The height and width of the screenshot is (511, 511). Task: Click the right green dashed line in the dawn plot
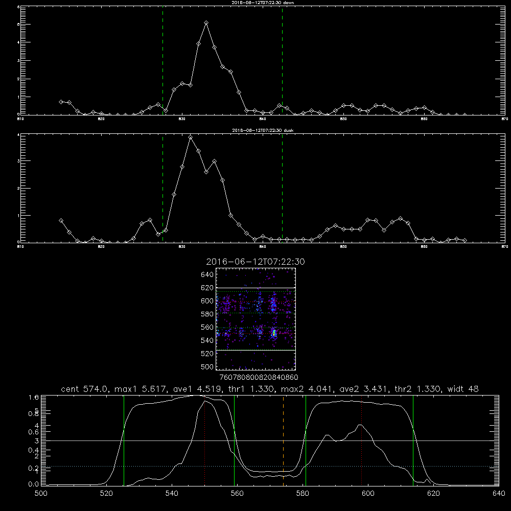(x=282, y=60)
